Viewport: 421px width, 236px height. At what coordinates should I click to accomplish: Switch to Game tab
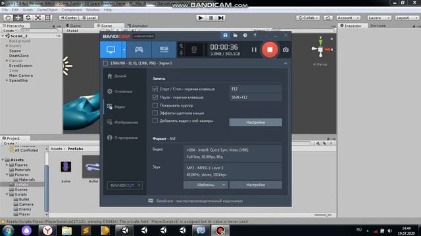(73, 26)
